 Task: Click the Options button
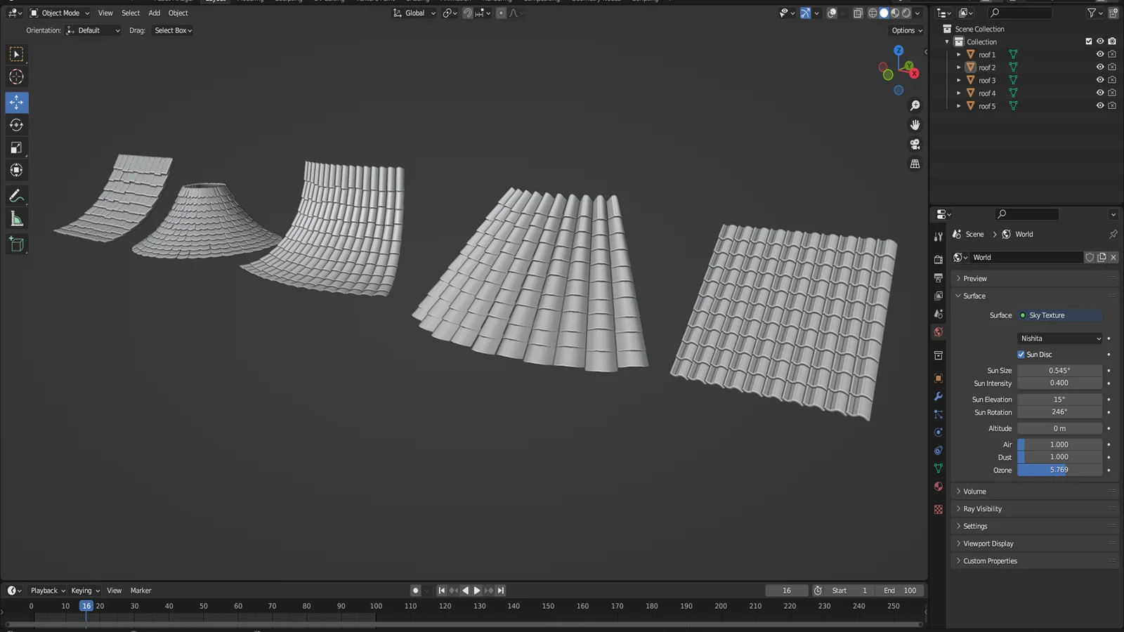tap(906, 30)
